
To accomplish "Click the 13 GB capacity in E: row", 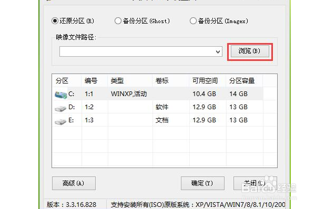I will coord(238,120).
